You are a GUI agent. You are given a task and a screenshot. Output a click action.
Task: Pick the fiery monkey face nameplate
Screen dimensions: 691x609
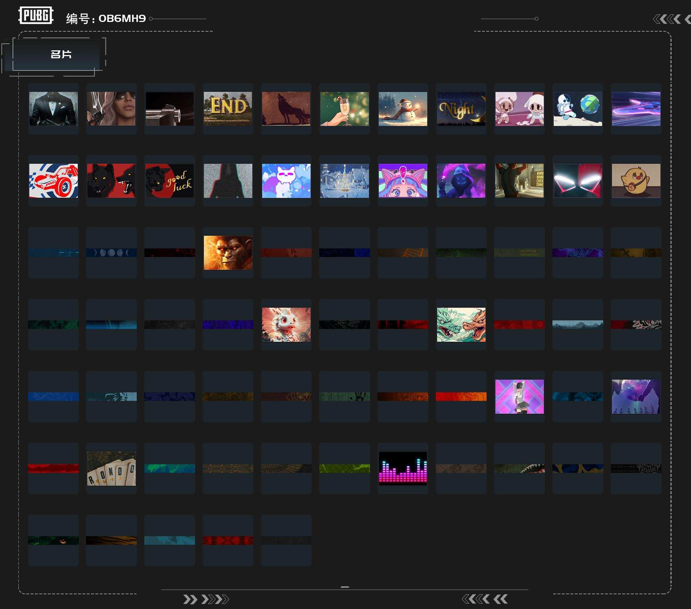228,253
